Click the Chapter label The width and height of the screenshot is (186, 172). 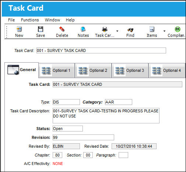point(42,155)
